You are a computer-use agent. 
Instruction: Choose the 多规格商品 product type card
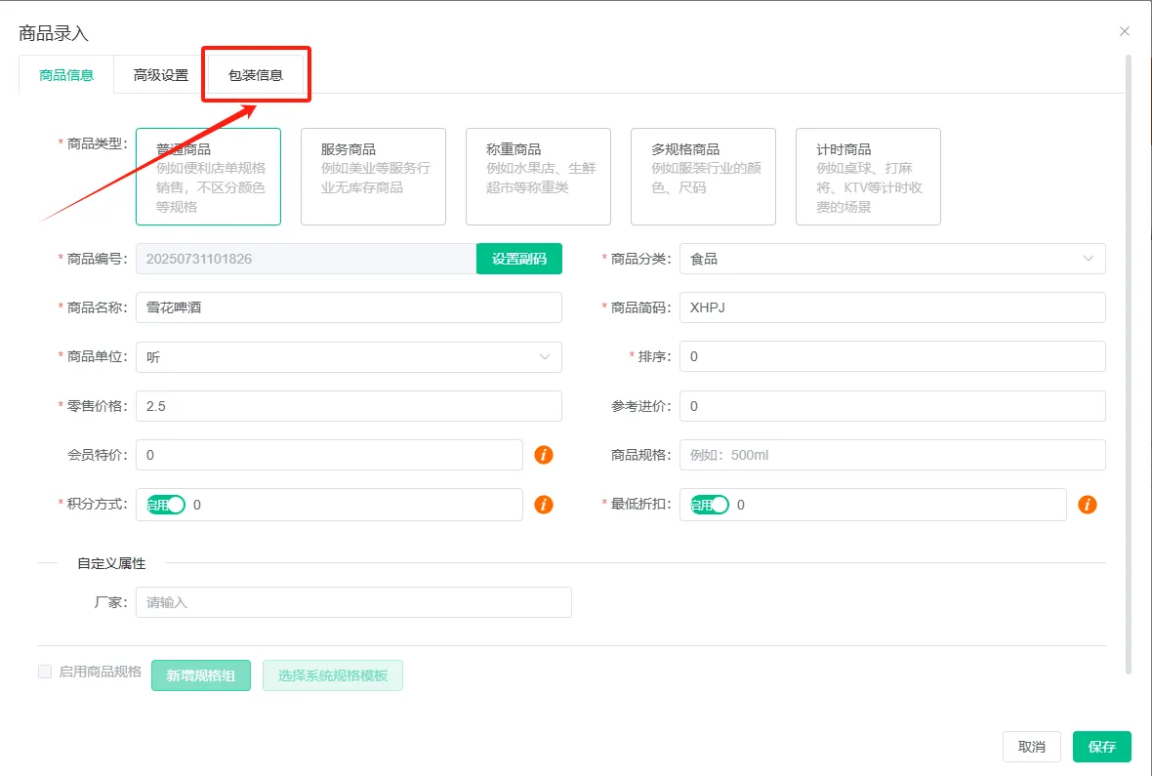click(703, 177)
